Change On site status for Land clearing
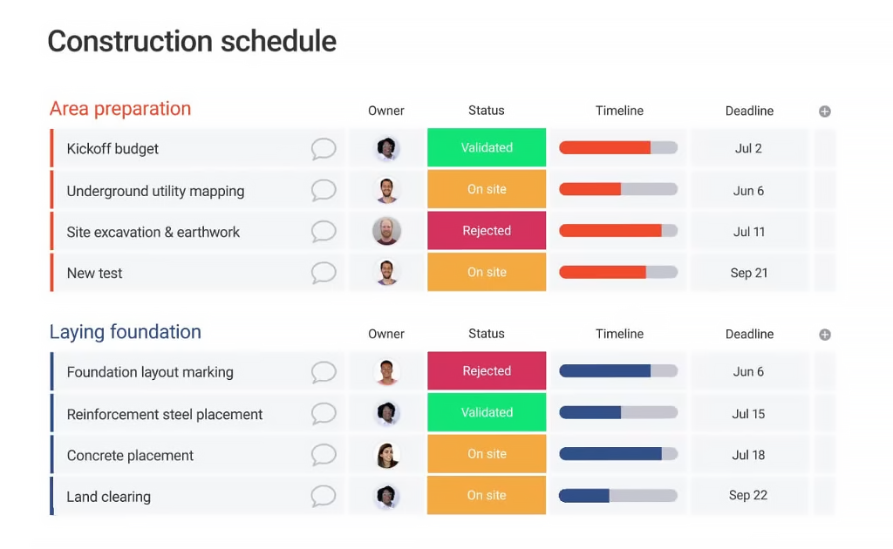 click(x=487, y=495)
